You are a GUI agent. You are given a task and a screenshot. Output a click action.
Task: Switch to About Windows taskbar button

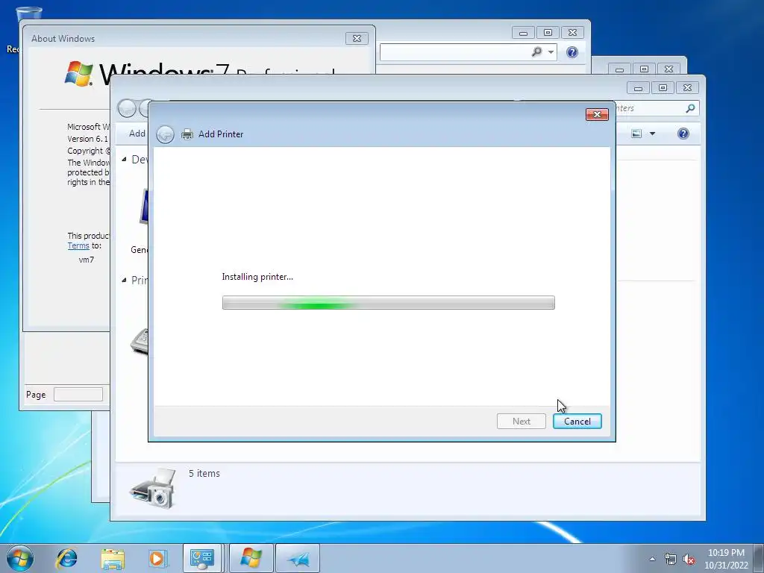(x=251, y=558)
